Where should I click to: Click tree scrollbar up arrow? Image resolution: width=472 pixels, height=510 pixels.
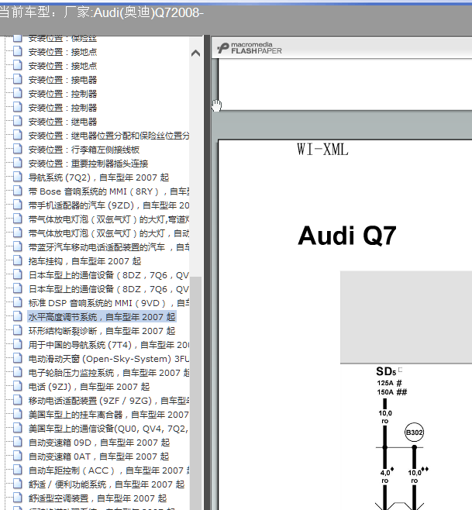pos(195,53)
